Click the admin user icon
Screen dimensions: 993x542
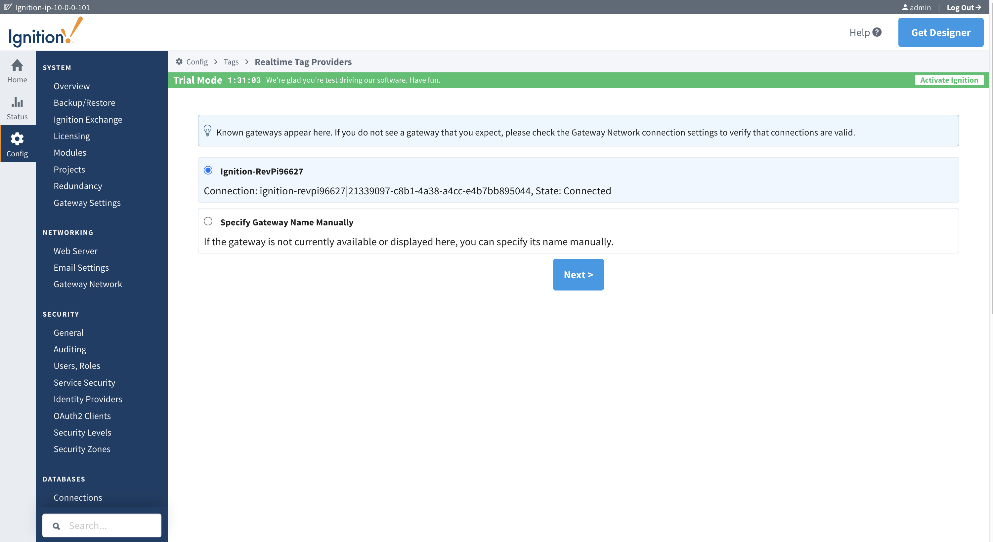coord(905,7)
